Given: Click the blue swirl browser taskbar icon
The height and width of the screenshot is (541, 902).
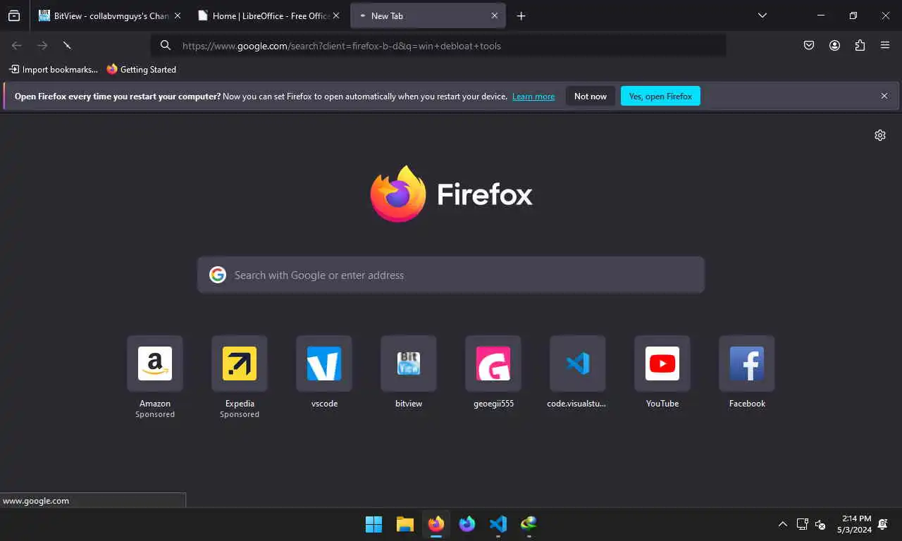Looking at the screenshot, I should pos(467,524).
